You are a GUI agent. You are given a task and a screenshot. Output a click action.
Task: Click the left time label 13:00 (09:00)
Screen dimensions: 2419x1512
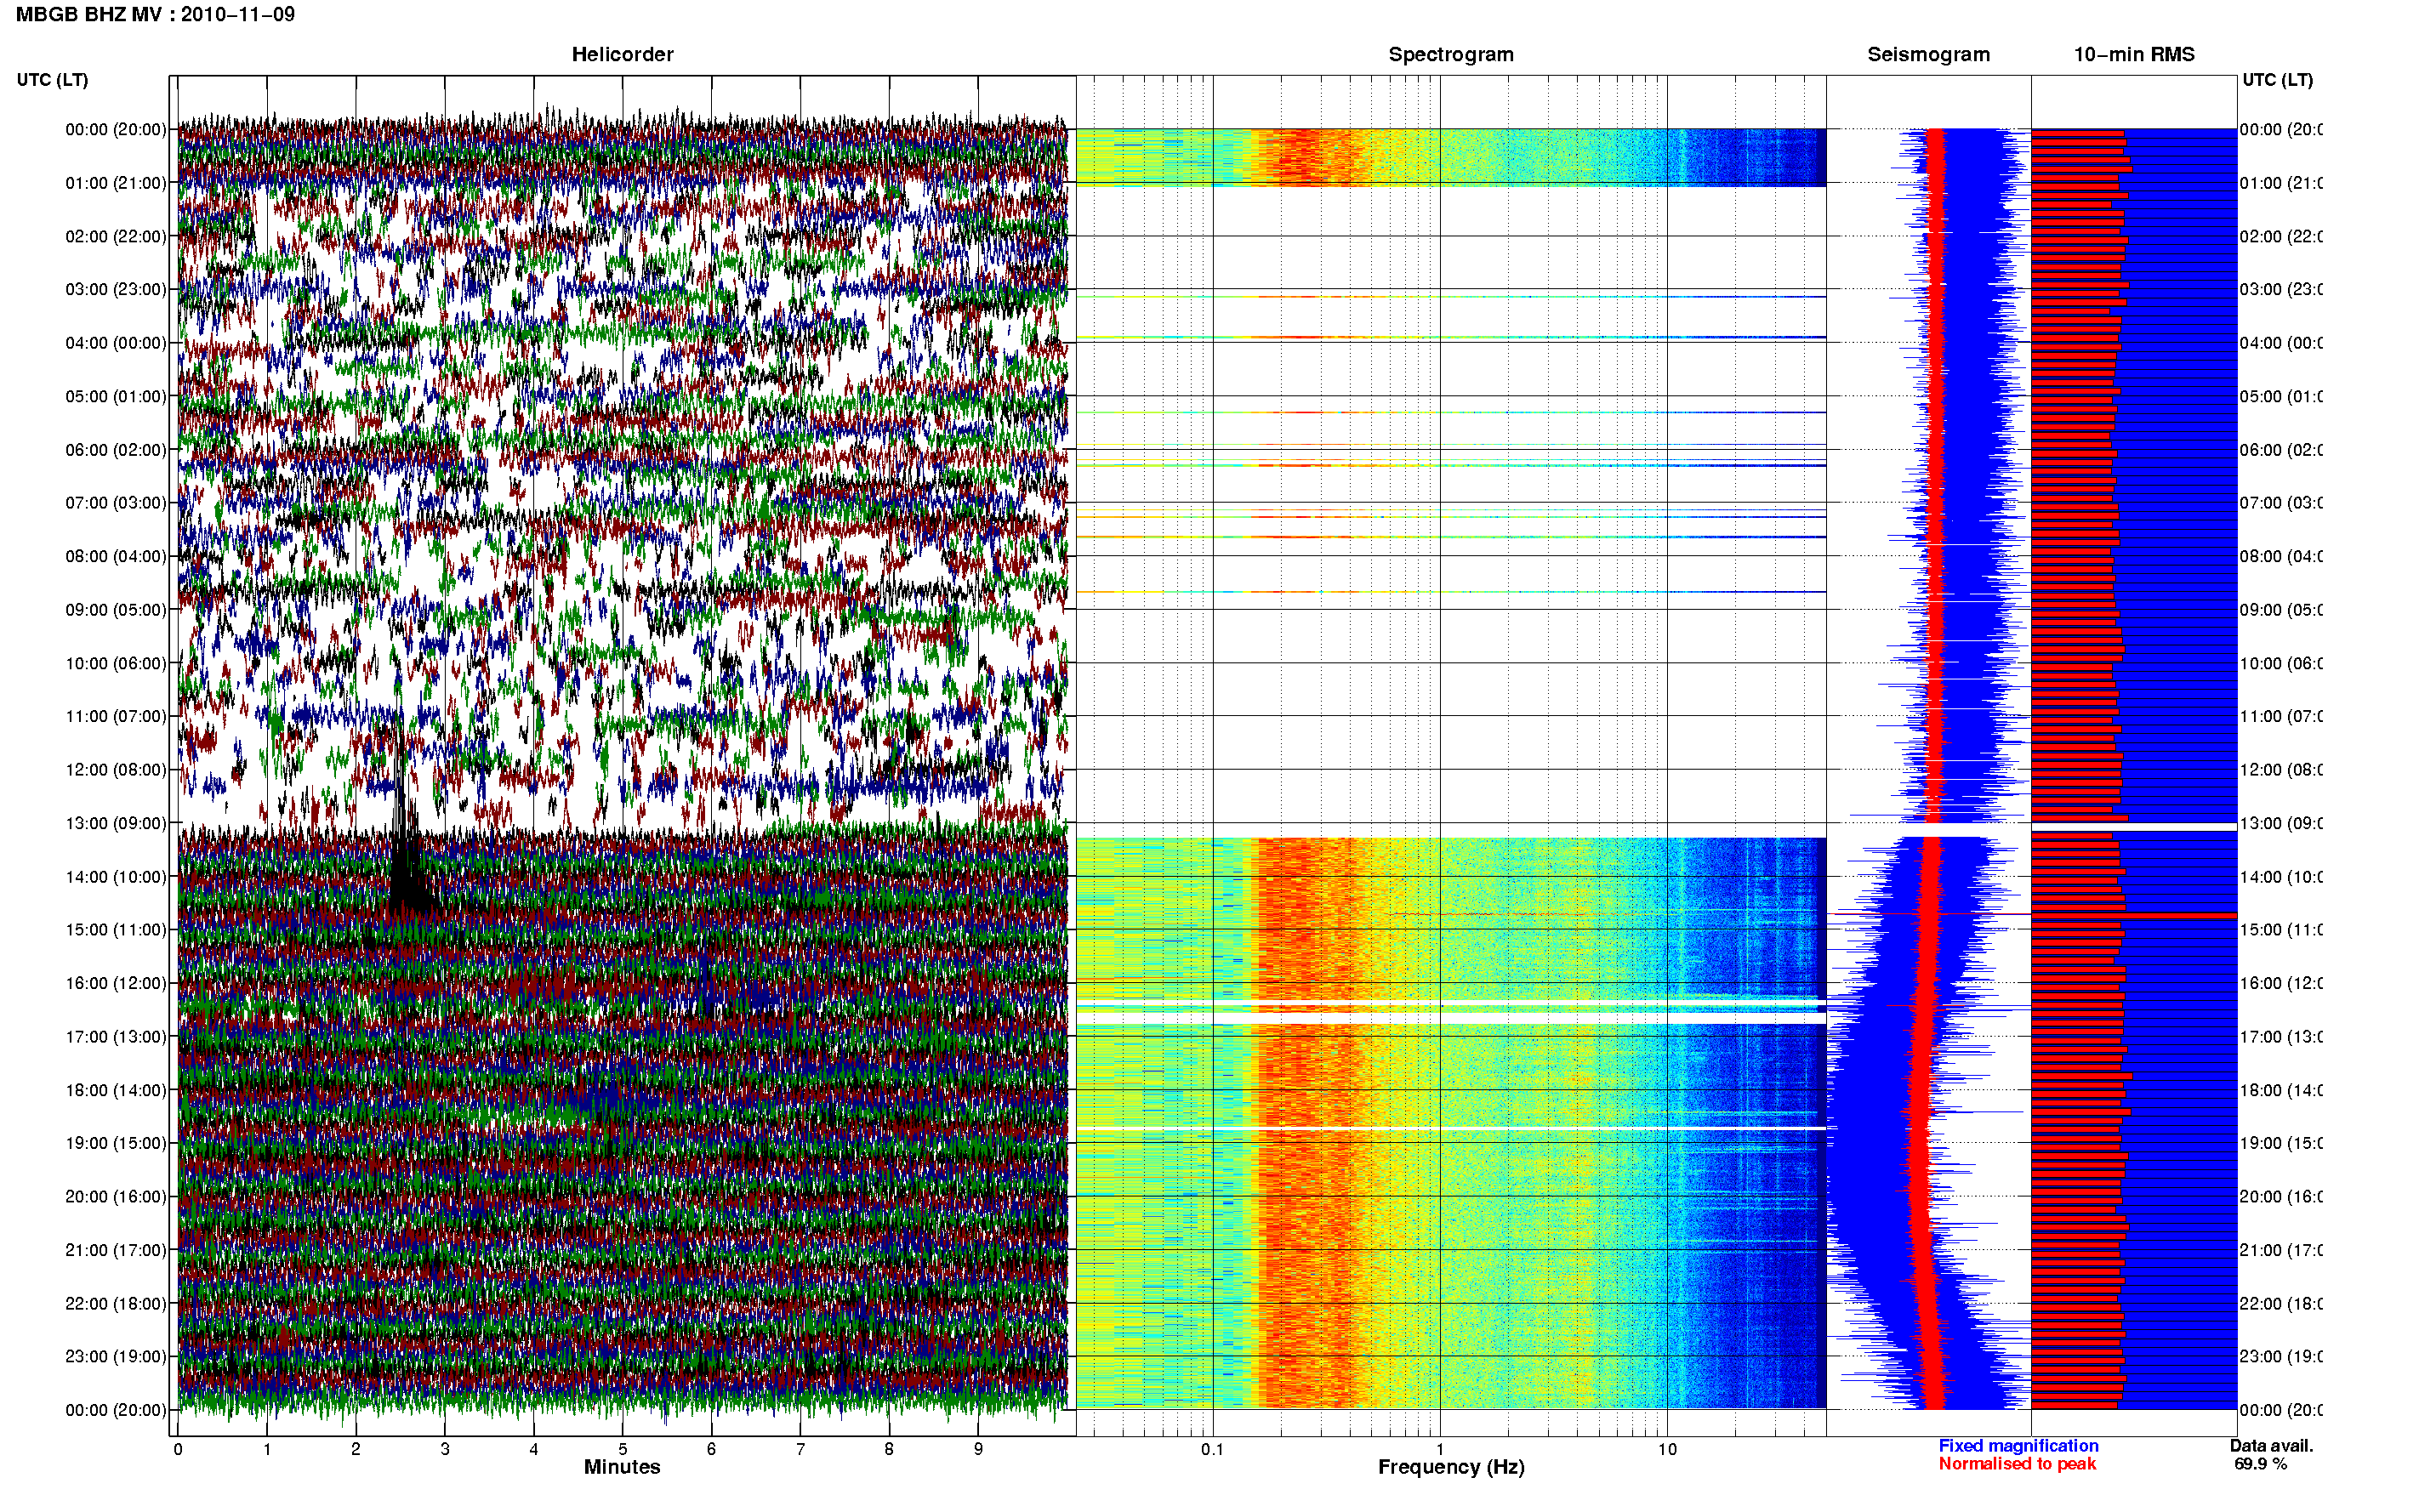click(x=116, y=823)
